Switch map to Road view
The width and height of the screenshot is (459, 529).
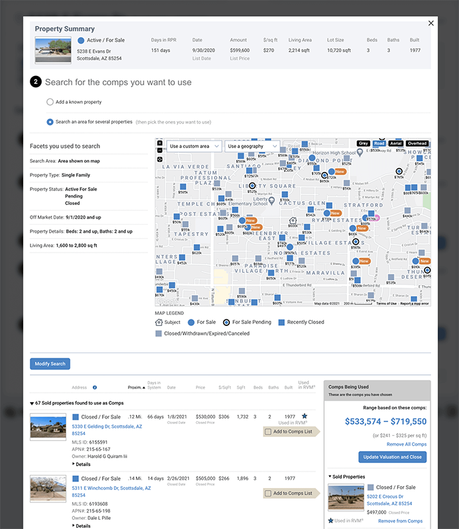pos(380,143)
